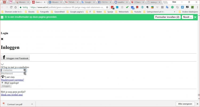
Task: Go to the home page icon
Action: (15, 7)
